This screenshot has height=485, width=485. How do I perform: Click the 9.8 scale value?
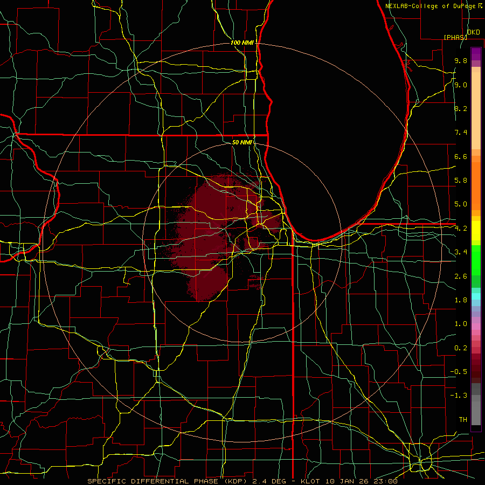coord(461,61)
